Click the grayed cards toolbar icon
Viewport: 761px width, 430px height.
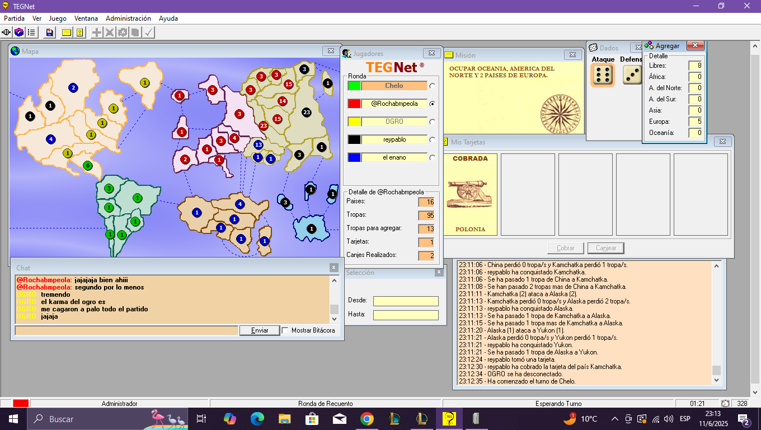coord(135,32)
